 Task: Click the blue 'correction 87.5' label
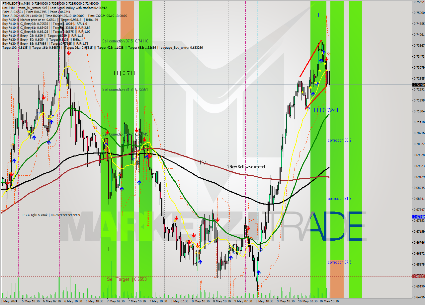point(340,262)
